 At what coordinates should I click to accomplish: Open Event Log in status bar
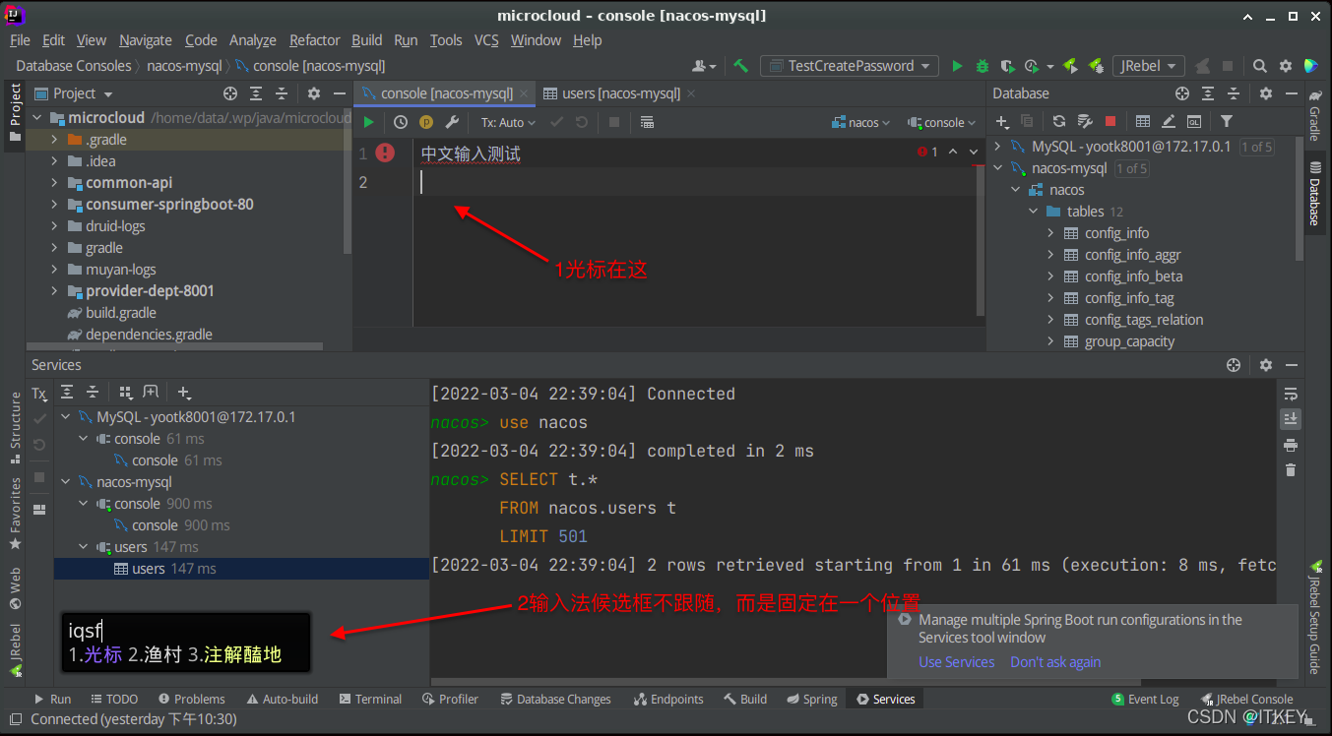coord(1144,699)
